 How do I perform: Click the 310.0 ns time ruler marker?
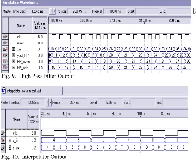tap(145, 20)
